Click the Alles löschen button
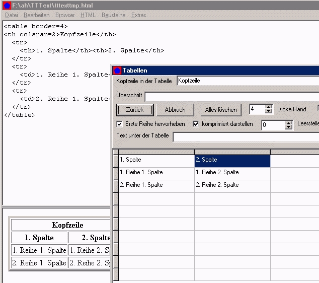 221,110
